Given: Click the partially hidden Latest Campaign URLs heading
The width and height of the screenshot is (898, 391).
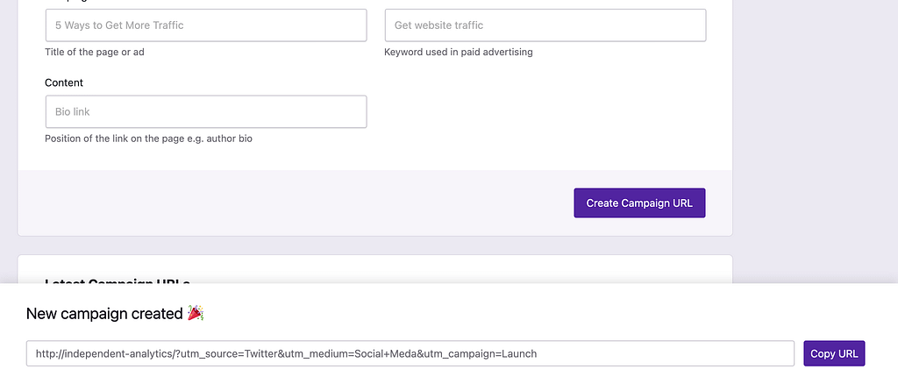Looking at the screenshot, I should pos(117,281).
